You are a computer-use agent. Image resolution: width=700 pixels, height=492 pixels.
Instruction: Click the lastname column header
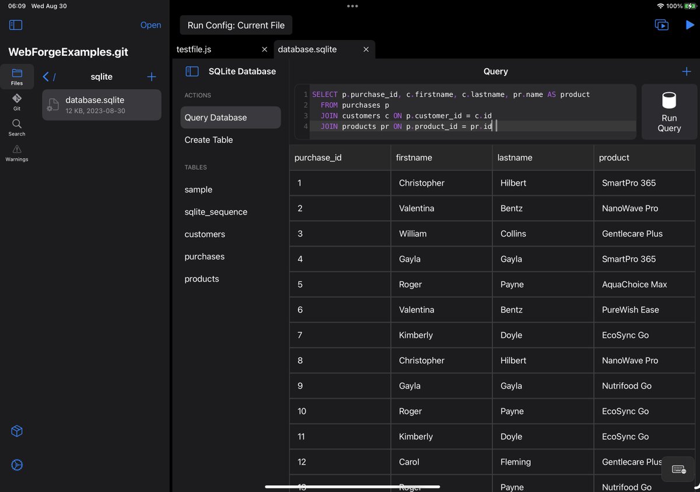coord(543,157)
